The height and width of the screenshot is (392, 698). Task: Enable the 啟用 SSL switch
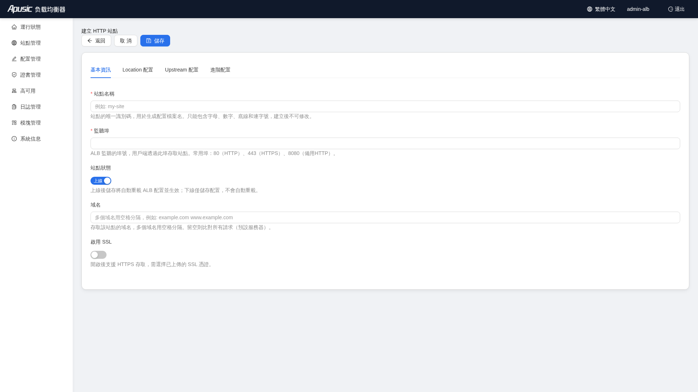(x=99, y=255)
